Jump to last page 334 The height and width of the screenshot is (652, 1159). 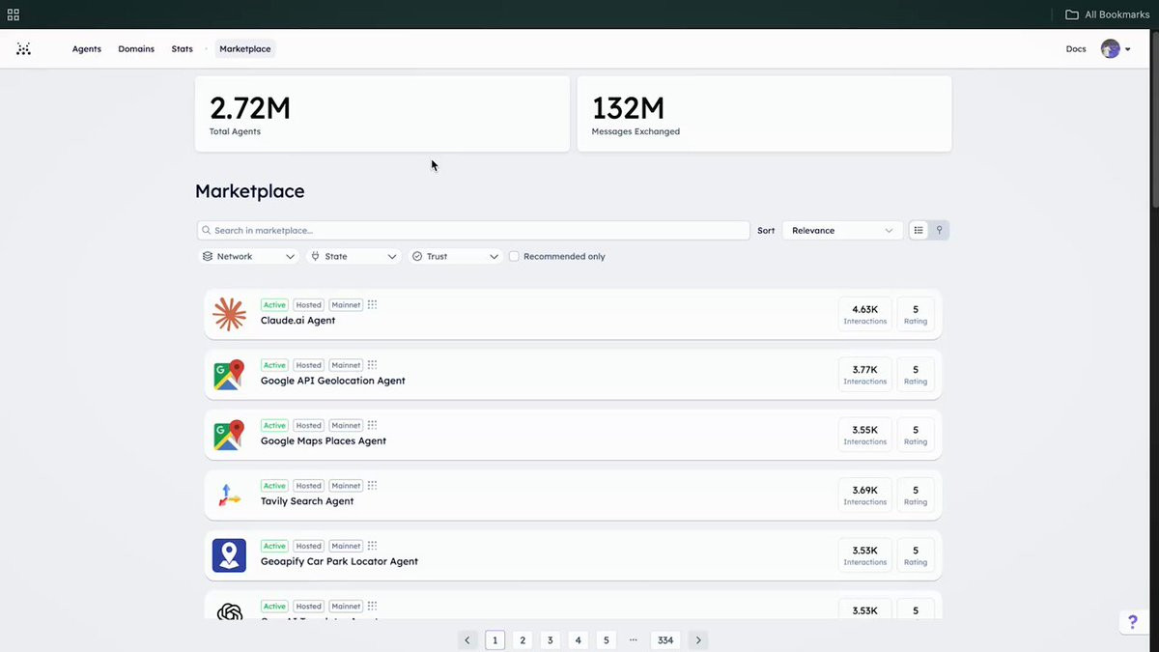[665, 639]
